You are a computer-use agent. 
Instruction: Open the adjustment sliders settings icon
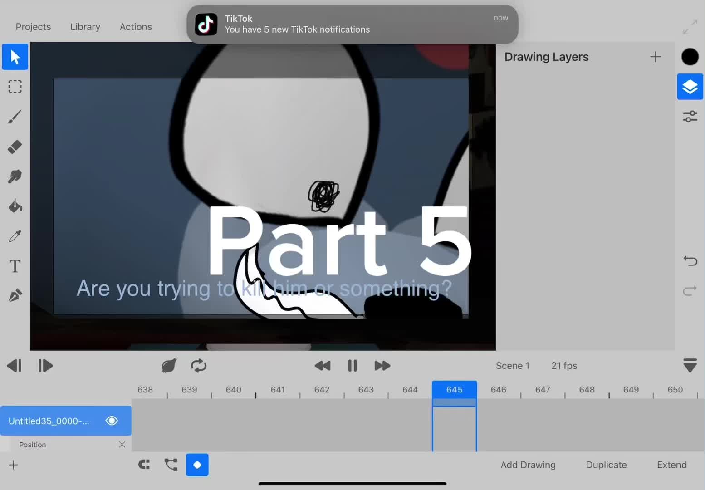click(x=690, y=117)
